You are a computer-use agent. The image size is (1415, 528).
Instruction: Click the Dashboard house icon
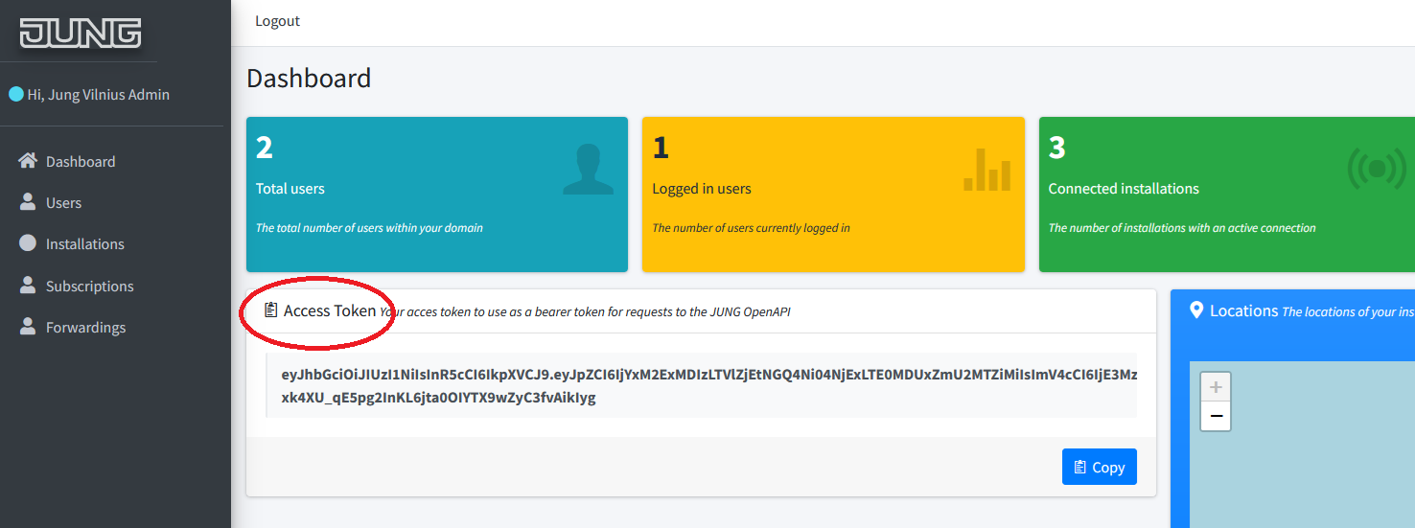click(28, 161)
